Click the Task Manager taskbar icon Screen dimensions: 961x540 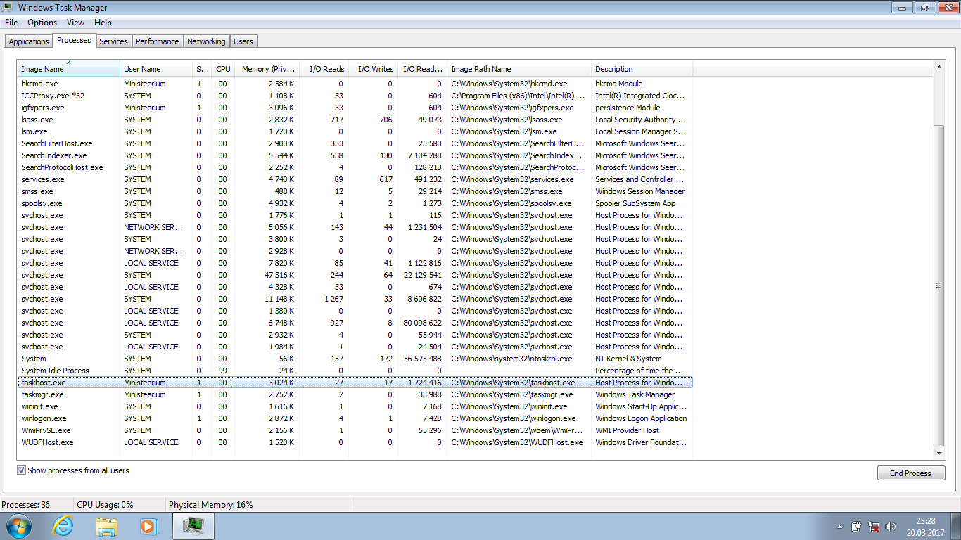[x=193, y=526]
